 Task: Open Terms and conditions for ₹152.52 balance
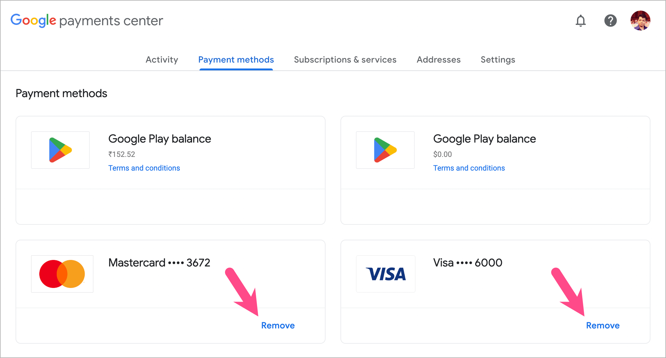[144, 168]
